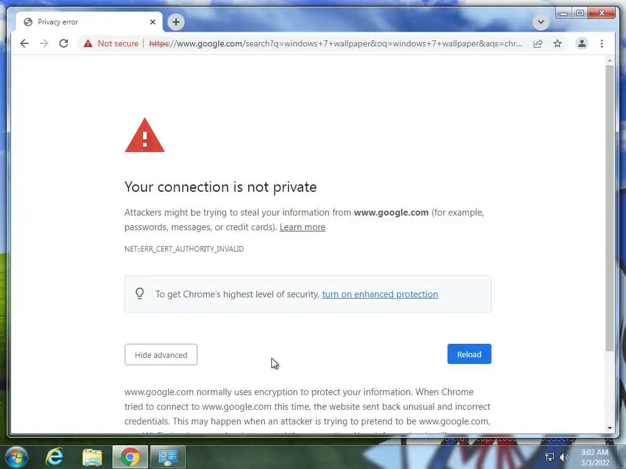This screenshot has width=626, height=469.
Task: Follow the turn on enhanced protection link
Action: 380,294
